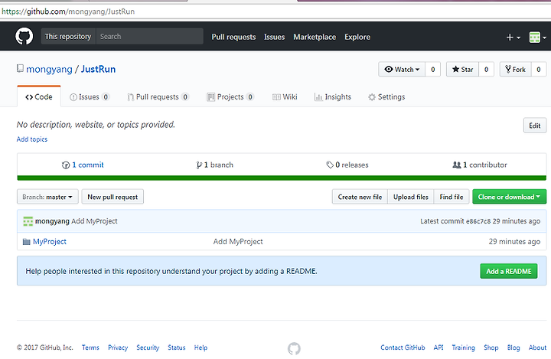Screen dimensions: 551x359
Task: Click the stargazers count next to Star
Action: tap(487, 69)
